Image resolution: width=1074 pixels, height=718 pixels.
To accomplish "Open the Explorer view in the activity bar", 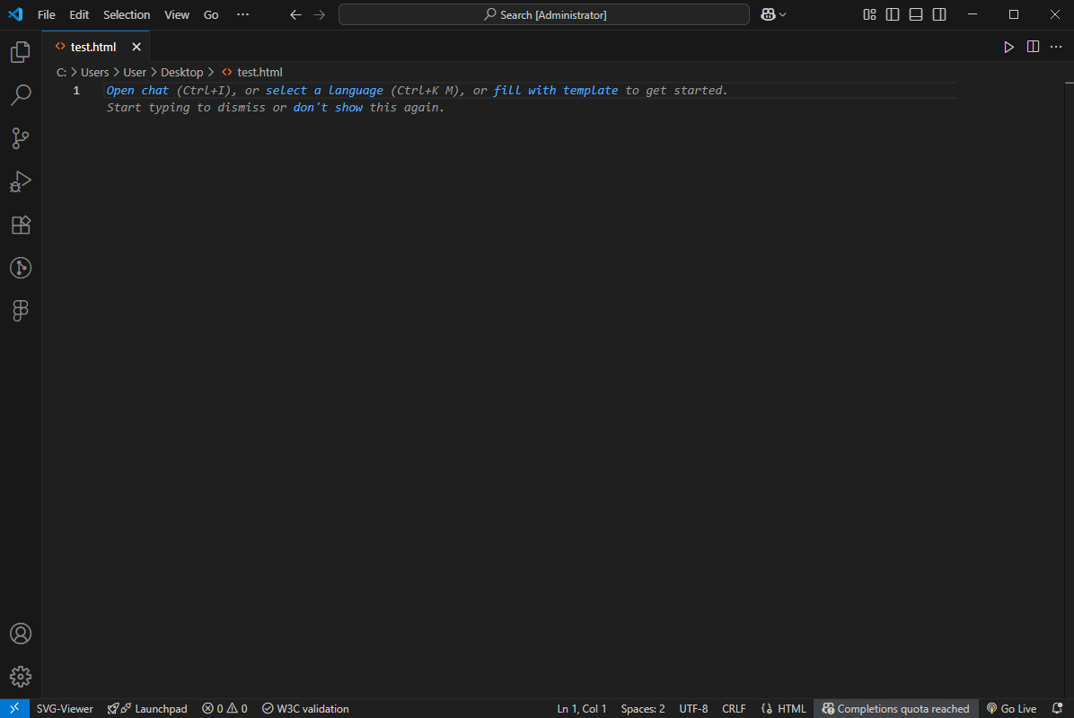I will pyautogui.click(x=20, y=51).
